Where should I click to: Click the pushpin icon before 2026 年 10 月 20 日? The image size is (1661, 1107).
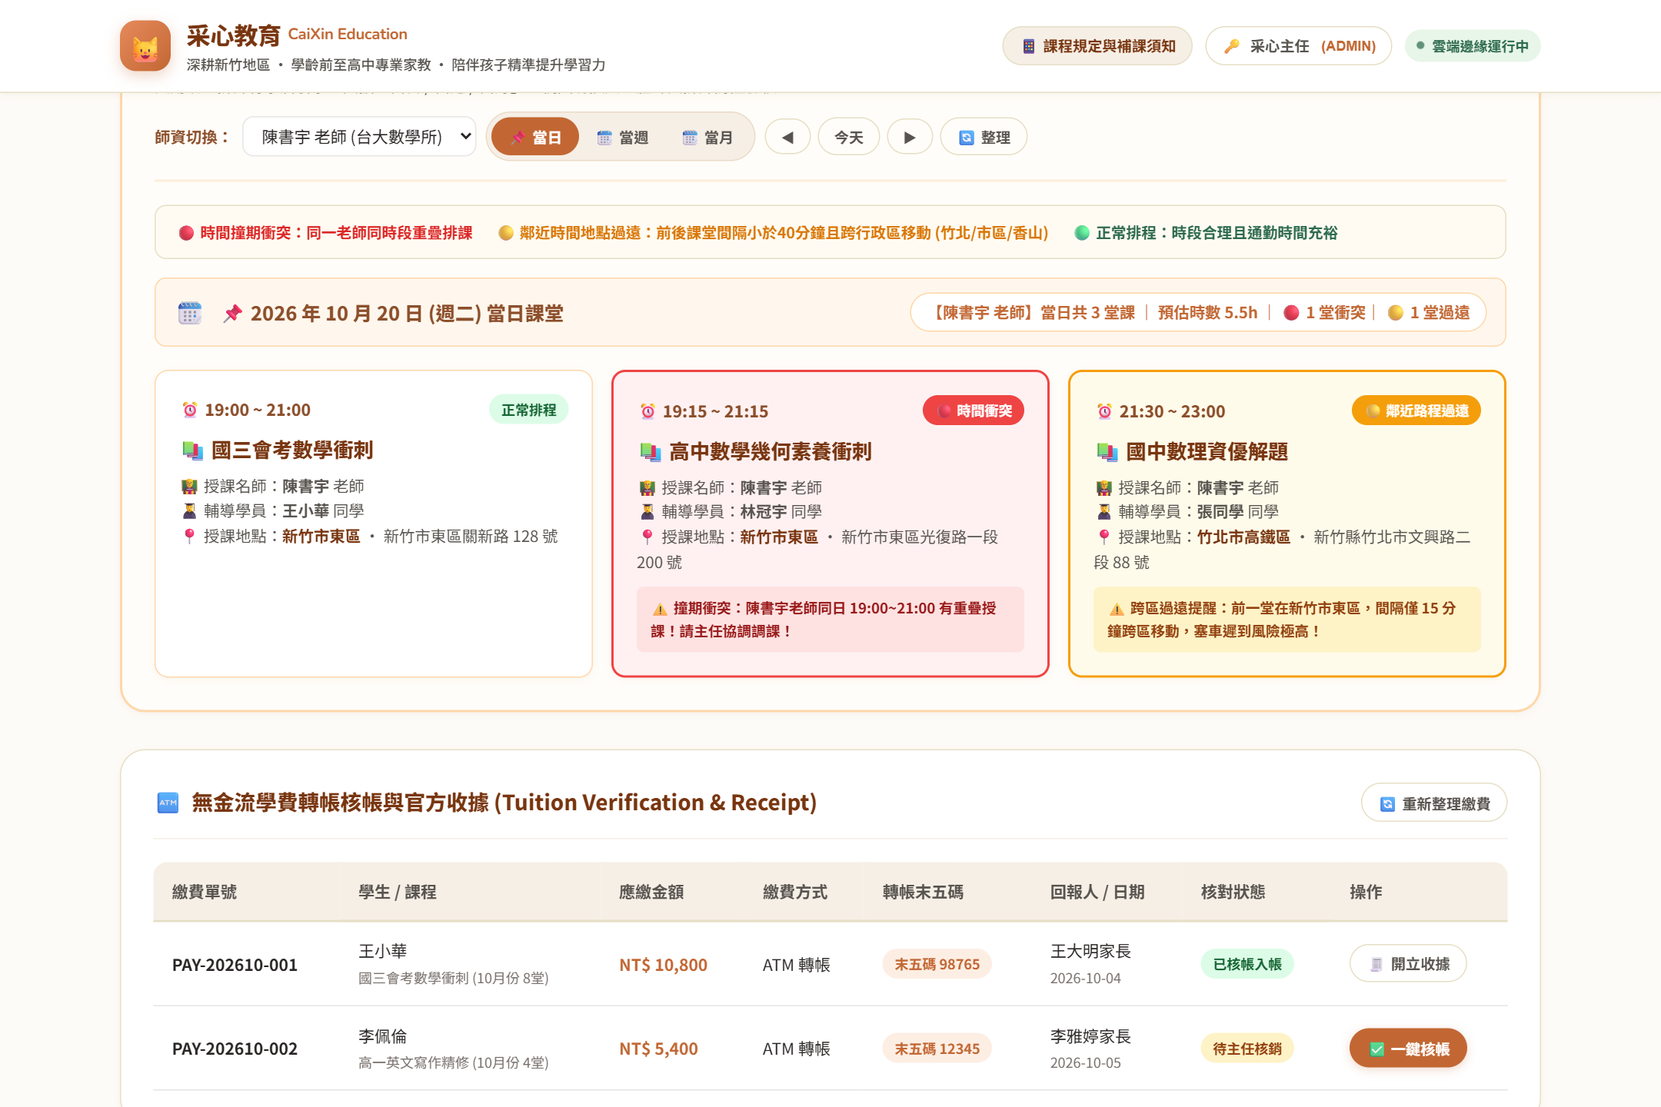232,313
